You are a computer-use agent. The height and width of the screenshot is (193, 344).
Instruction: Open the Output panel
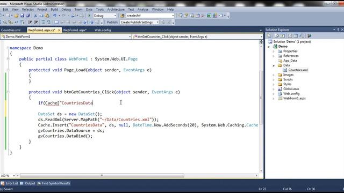[27, 183]
